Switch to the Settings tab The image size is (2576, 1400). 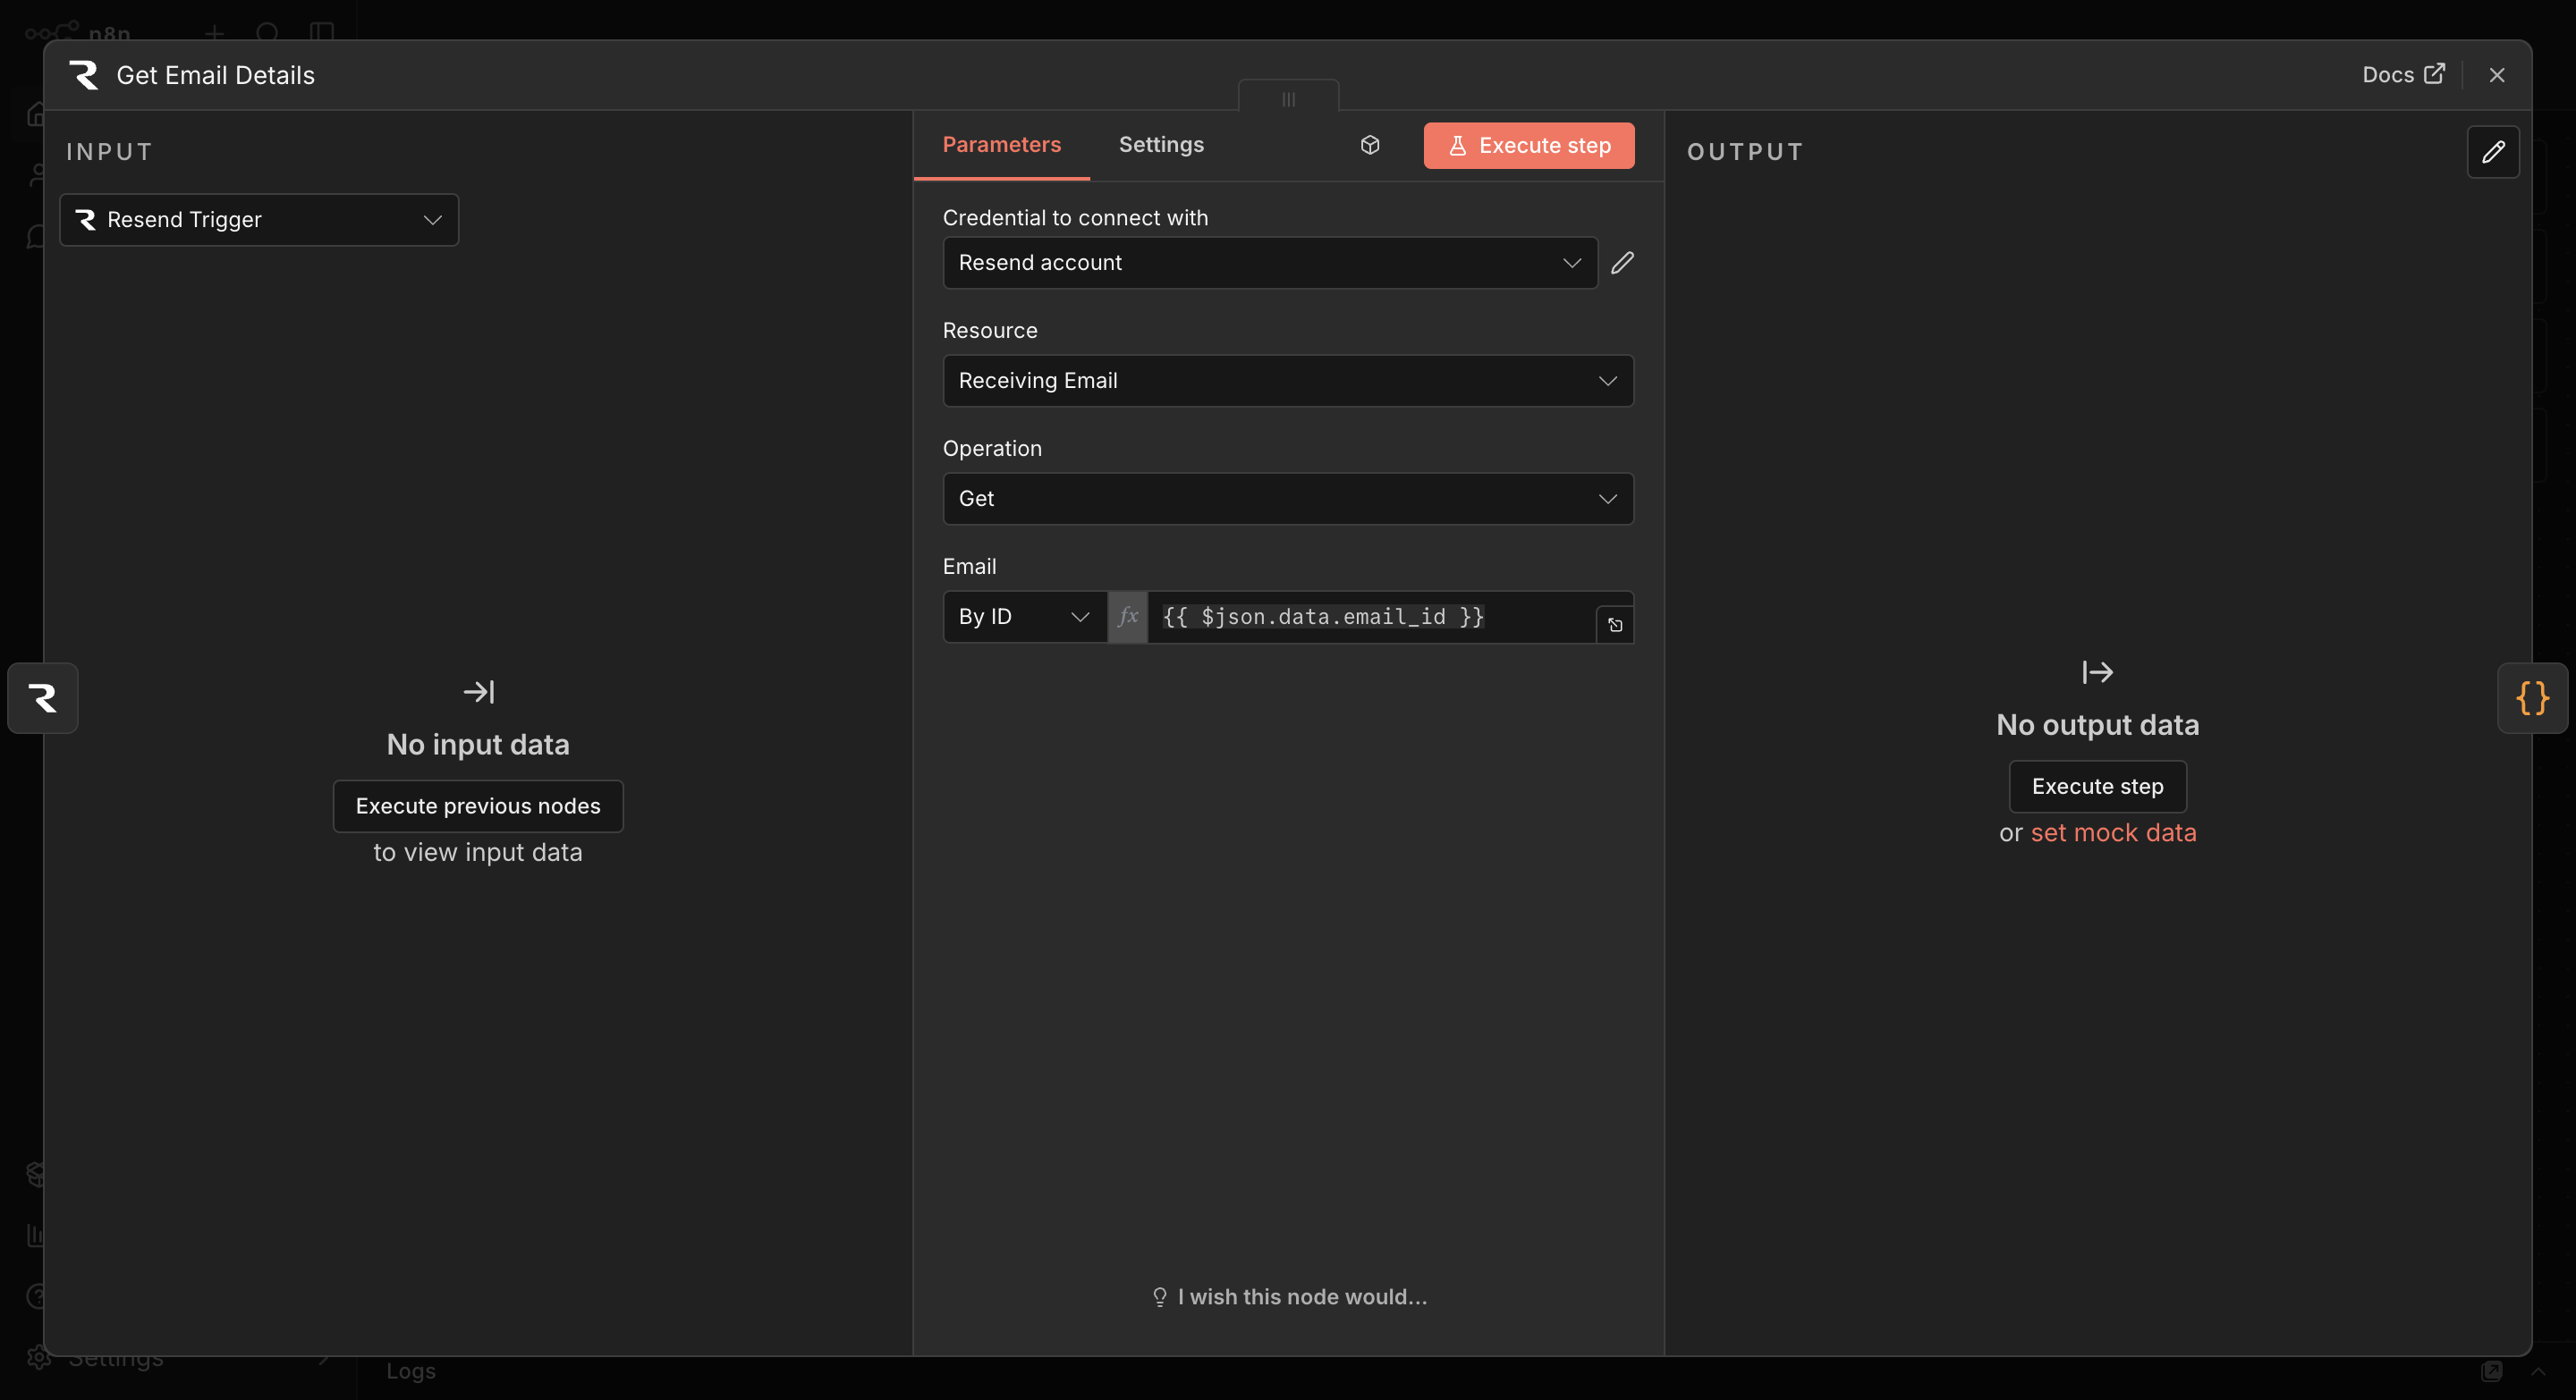(x=1160, y=145)
